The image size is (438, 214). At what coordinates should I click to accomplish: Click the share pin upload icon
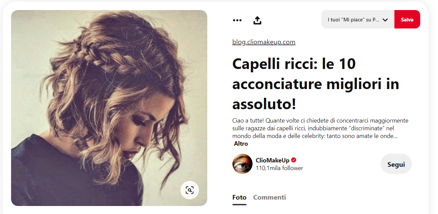click(x=257, y=20)
